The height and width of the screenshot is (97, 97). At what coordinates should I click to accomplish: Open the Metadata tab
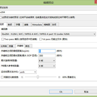37,25
